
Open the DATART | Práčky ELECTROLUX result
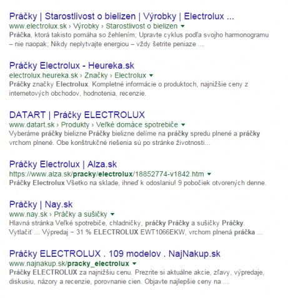(77, 115)
